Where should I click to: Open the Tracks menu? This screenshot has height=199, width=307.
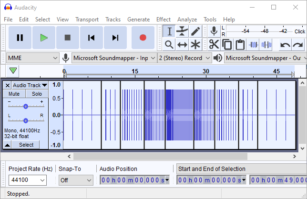(x=113, y=20)
